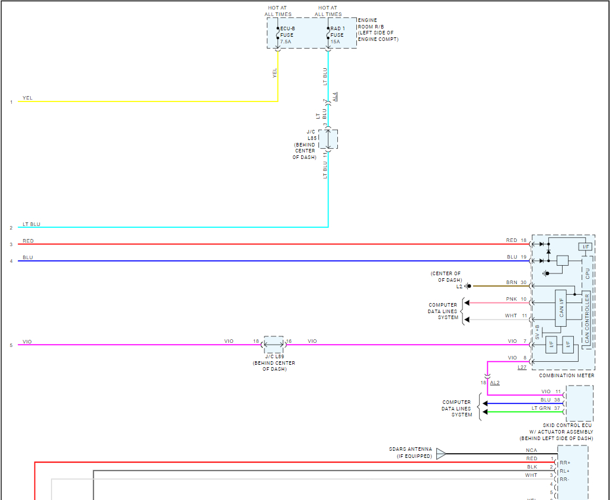The image size is (613, 500).
Task: Open the AL2 connector reference
Action: click(494, 383)
